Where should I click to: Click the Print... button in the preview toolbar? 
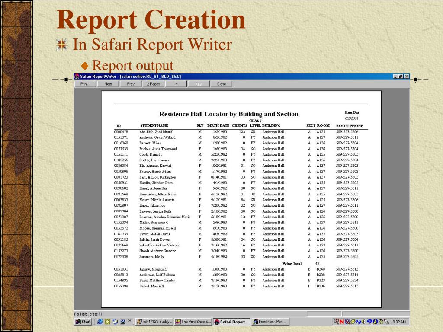pos(85,84)
